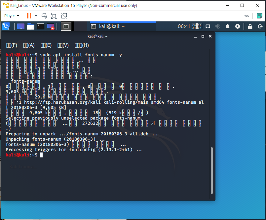Open the screen recorder launcher in Kali panel
266x220 pixels.
pyautogui.click(x=51, y=26)
